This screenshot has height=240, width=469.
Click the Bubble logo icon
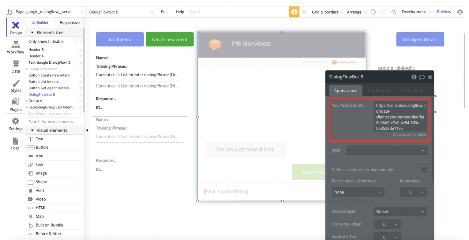coord(9,12)
